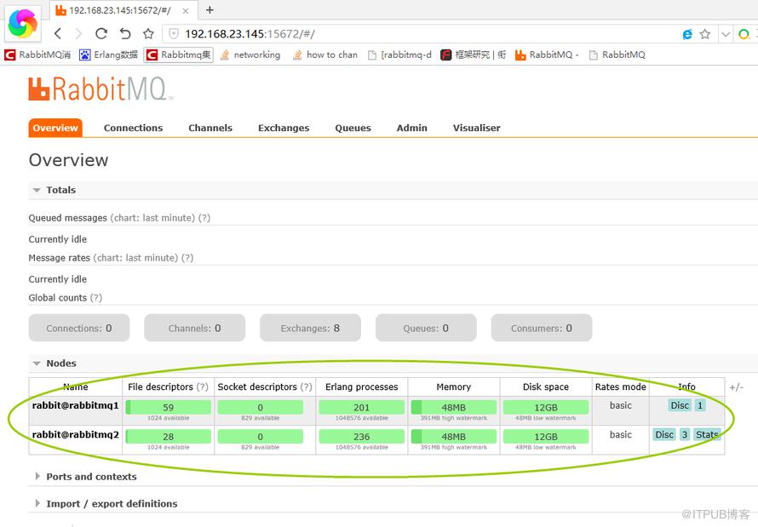This screenshot has width=758, height=527.
Task: Click the undo/restore closed tab icon
Action: 125,33
